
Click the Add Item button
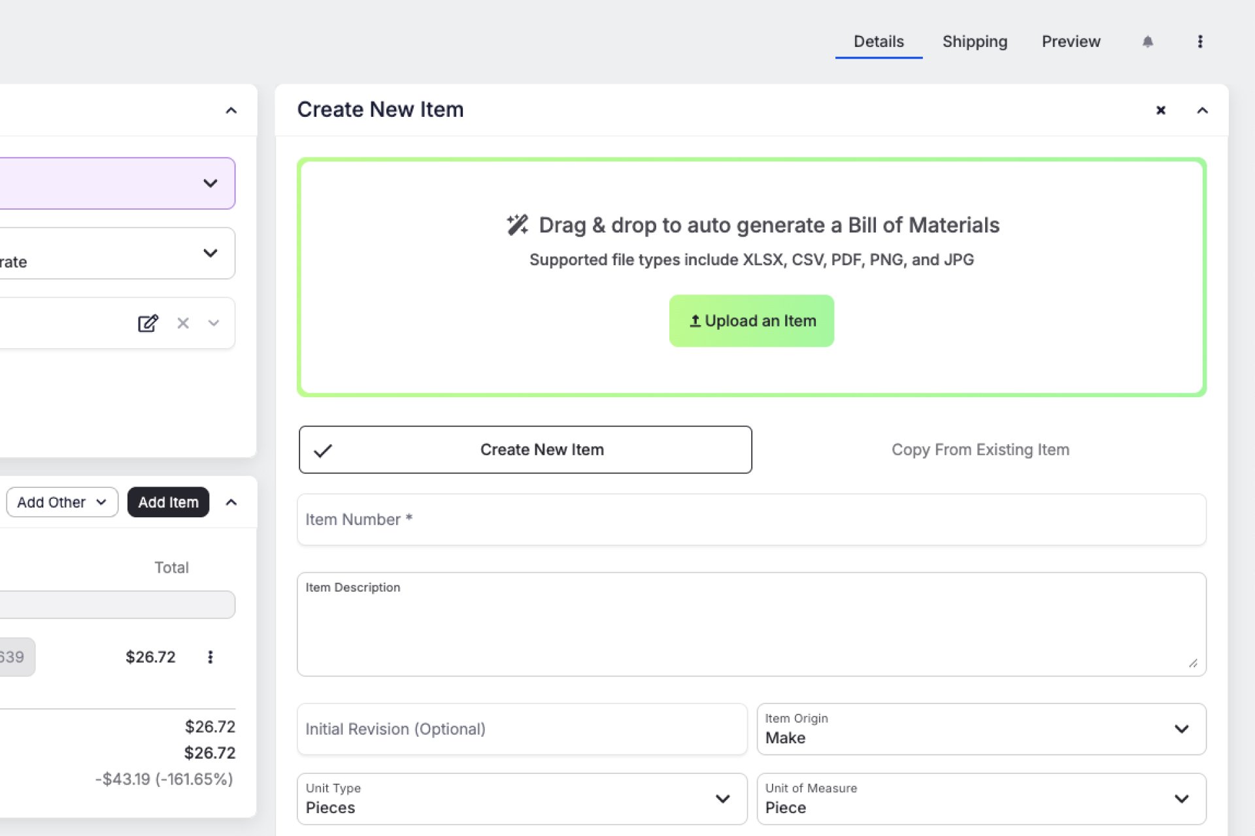(168, 502)
